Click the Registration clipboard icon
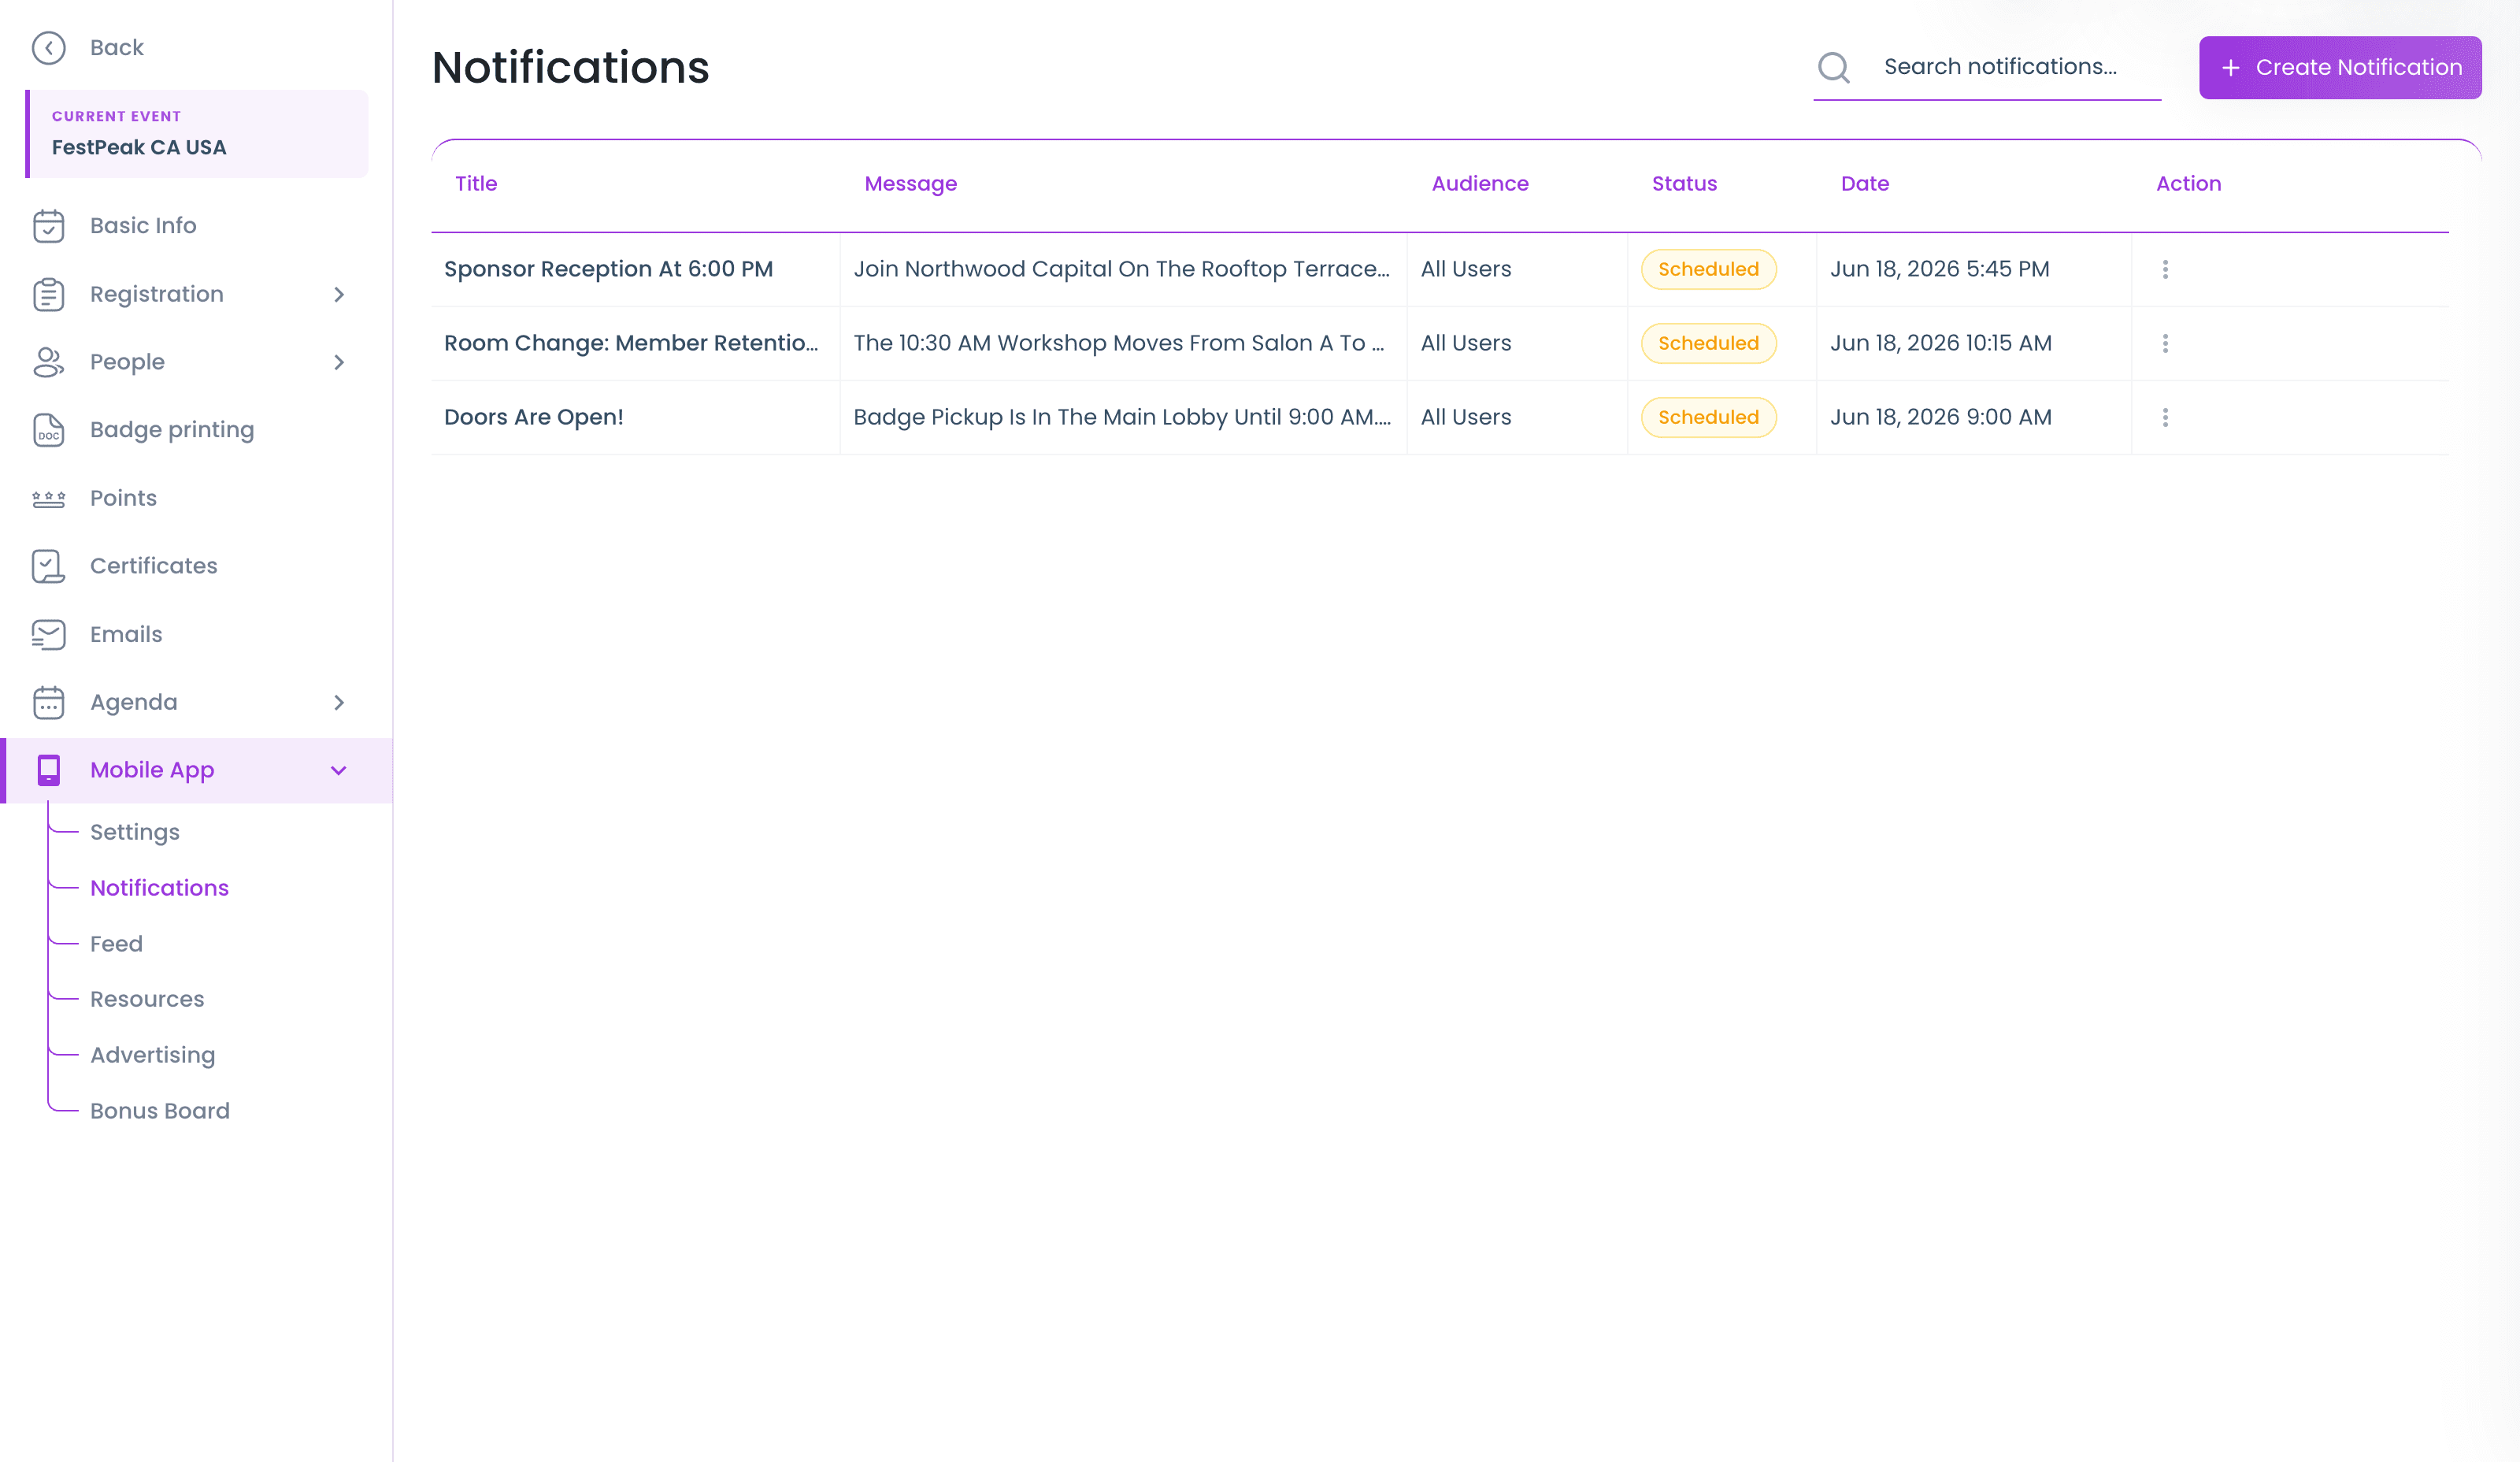This screenshot has height=1462, width=2520. click(48, 294)
